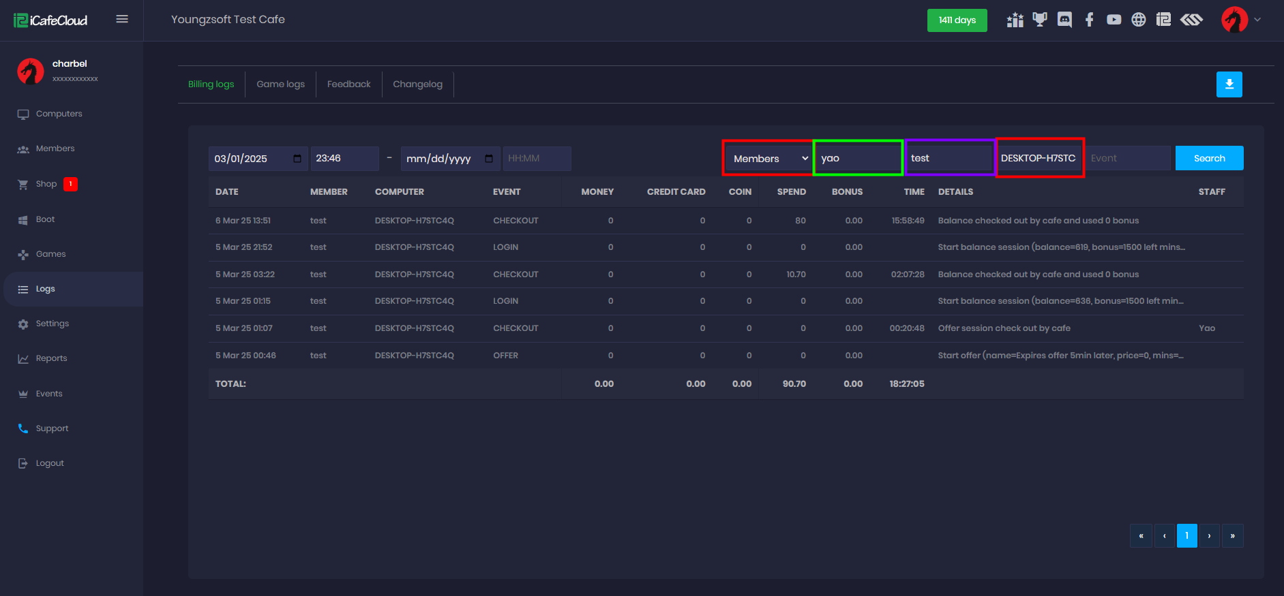This screenshot has height=596, width=1284.
Task: Open the end date calendar picker
Action: tap(489, 159)
